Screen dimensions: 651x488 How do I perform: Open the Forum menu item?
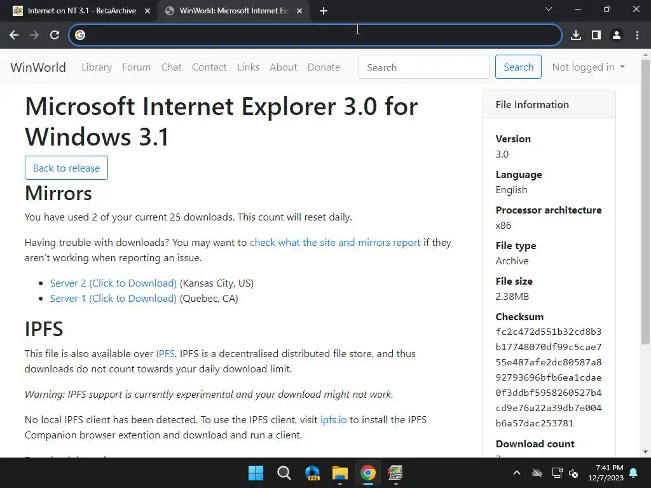(x=136, y=67)
